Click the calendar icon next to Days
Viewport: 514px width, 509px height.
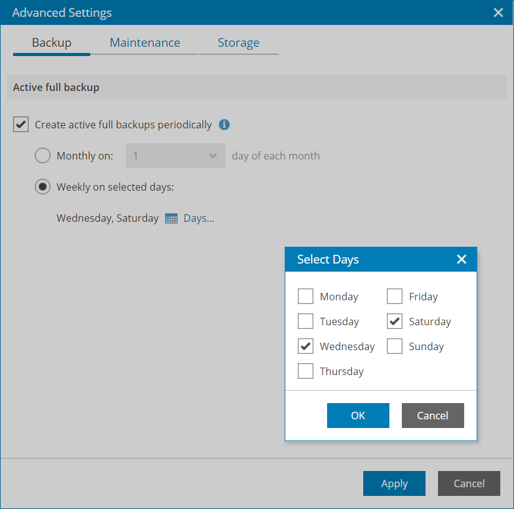point(171,219)
